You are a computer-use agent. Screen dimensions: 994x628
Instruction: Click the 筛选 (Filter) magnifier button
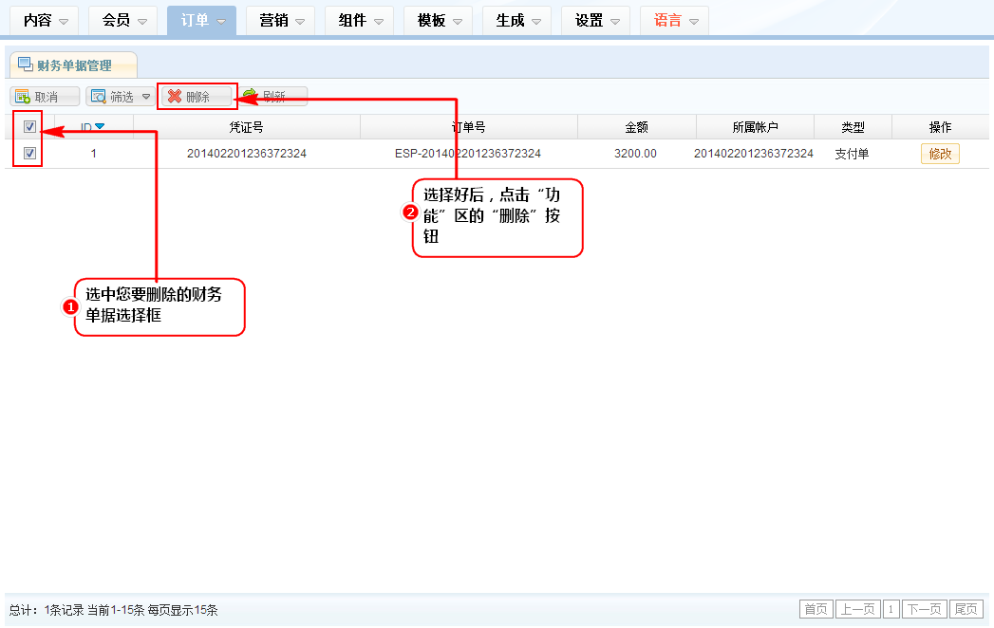coord(113,97)
